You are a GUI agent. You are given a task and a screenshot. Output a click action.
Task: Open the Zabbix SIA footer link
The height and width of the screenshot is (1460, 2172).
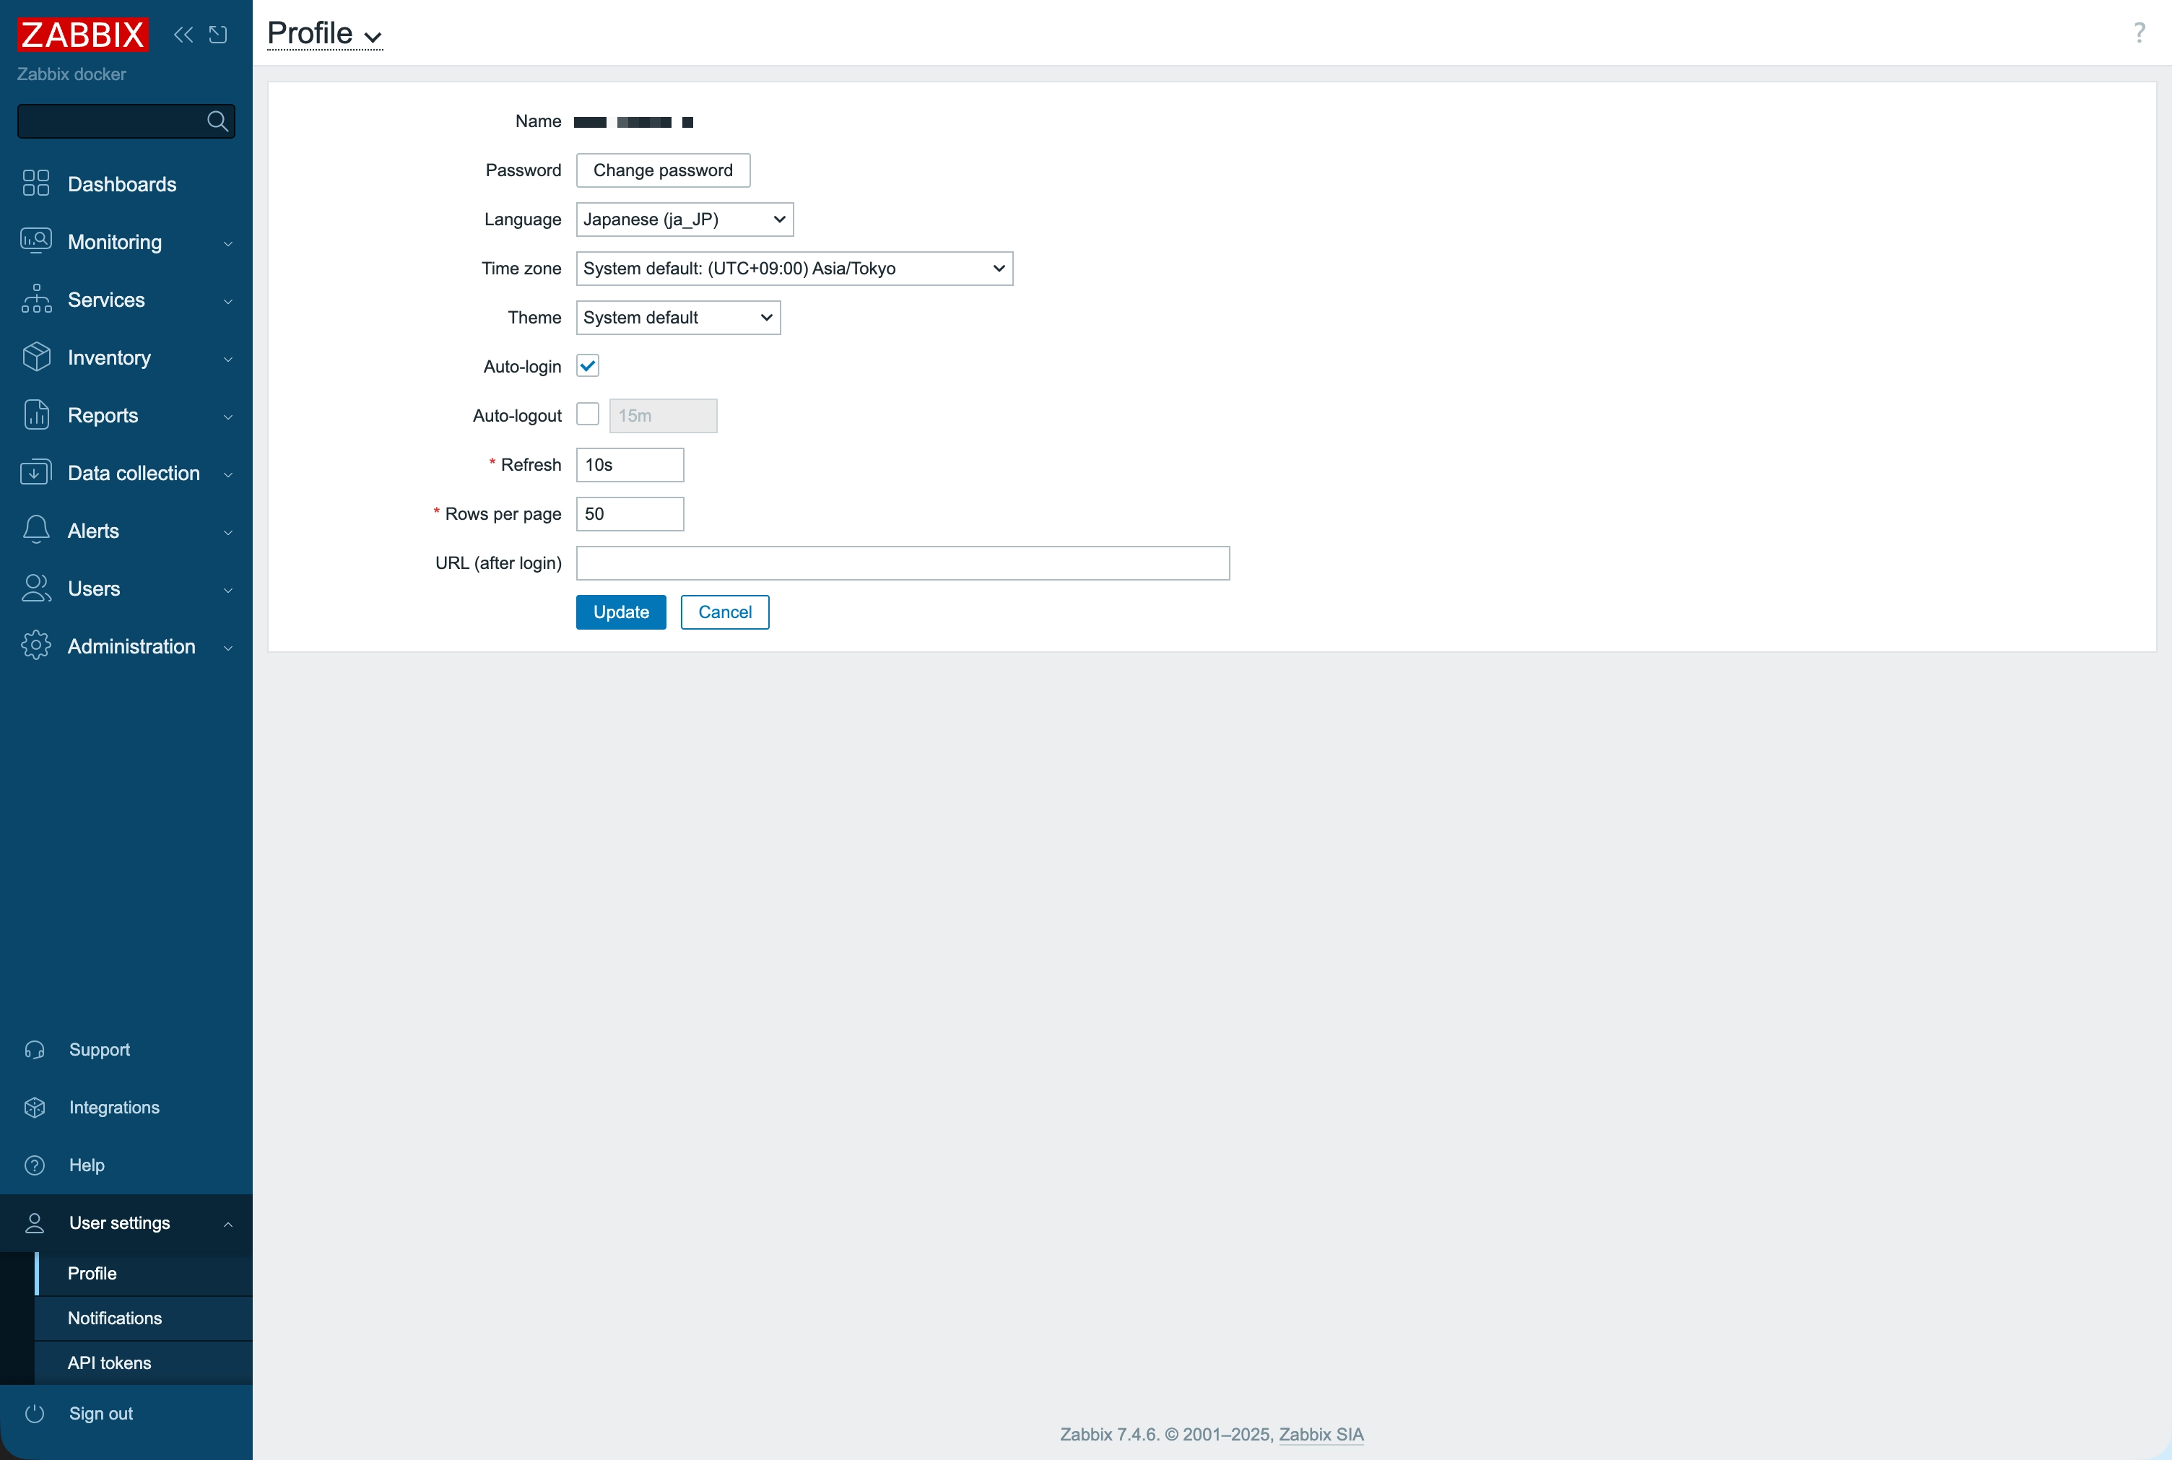pyautogui.click(x=1320, y=1434)
